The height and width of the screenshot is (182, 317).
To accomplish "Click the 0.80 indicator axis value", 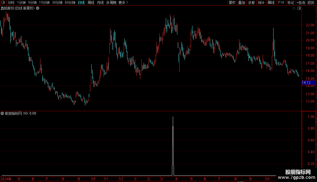I will 311,128.
